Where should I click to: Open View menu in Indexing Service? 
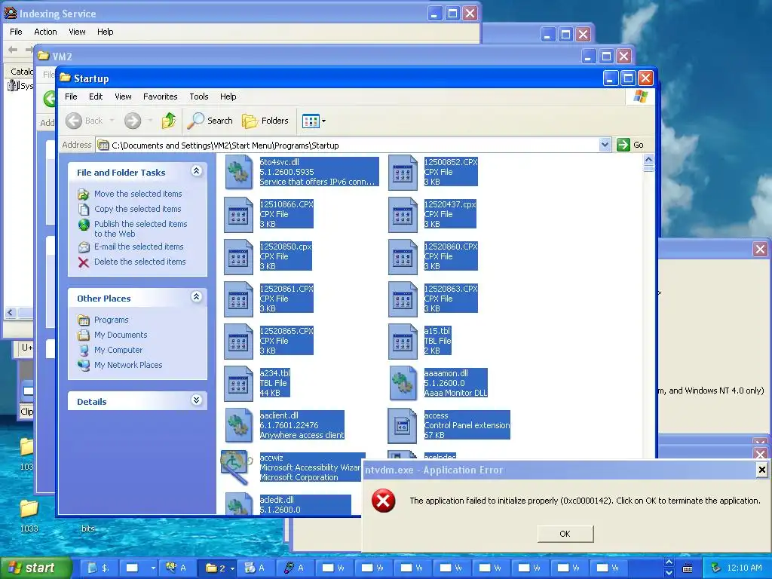pos(77,32)
